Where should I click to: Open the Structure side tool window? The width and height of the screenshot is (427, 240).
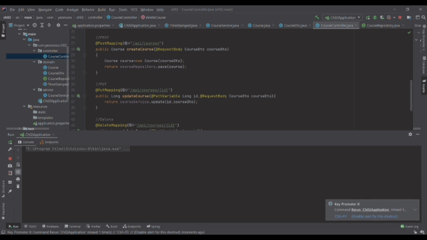3,189
